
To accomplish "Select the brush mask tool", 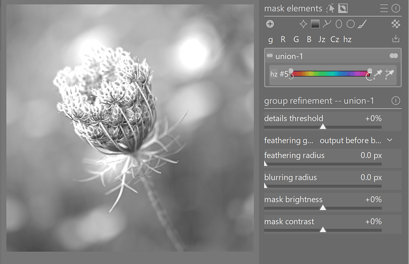I will coord(363,24).
